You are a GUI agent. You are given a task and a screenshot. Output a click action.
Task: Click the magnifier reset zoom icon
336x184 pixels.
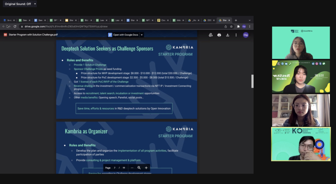pos(139,168)
